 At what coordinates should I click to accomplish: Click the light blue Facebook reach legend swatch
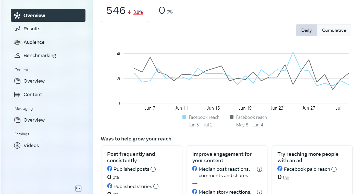tap(184, 117)
